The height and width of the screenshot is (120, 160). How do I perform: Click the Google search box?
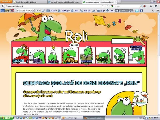[127, 6]
